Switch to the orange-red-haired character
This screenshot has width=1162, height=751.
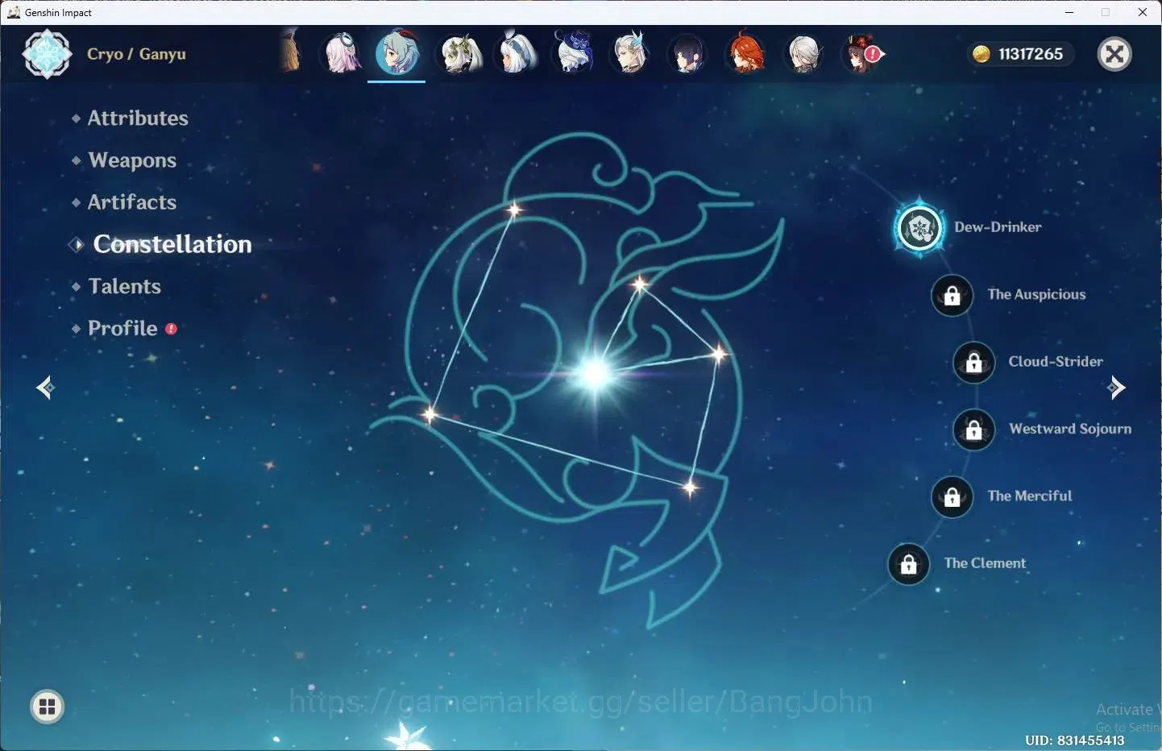745,53
